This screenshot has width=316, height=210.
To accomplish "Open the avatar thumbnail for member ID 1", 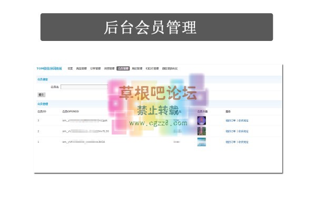I will coord(202,142).
